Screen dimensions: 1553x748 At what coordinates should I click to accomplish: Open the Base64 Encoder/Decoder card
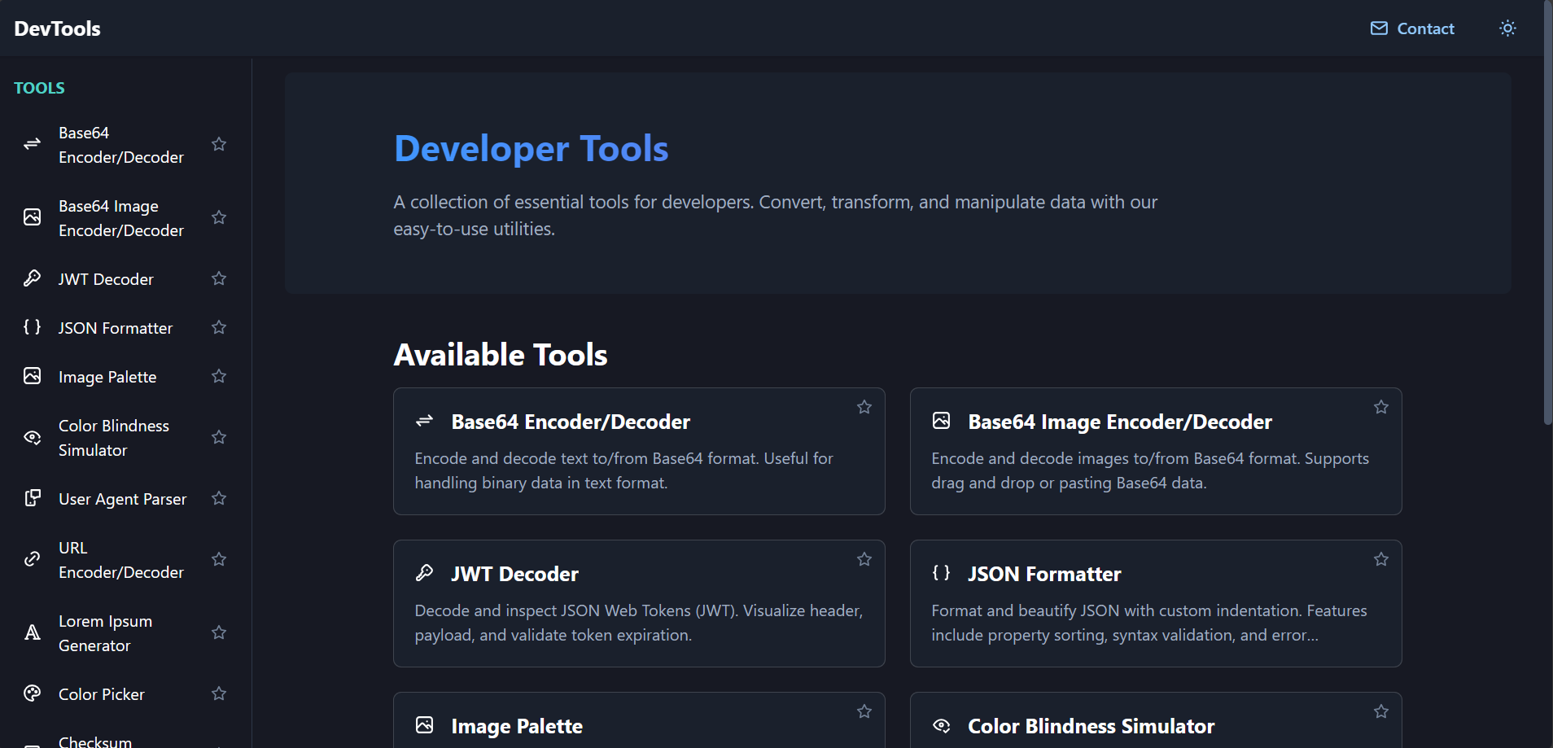click(639, 451)
